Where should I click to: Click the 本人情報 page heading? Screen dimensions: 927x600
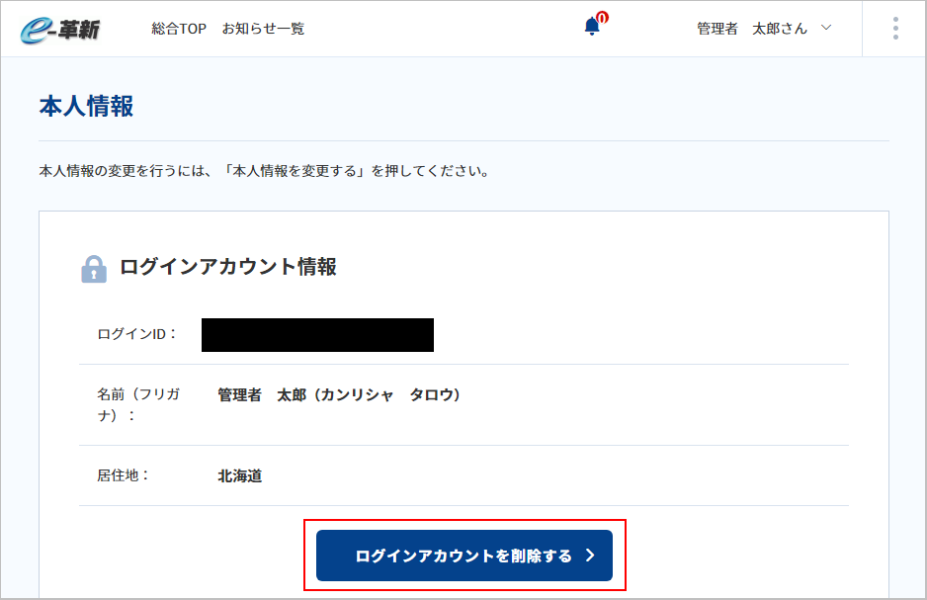coord(86,107)
